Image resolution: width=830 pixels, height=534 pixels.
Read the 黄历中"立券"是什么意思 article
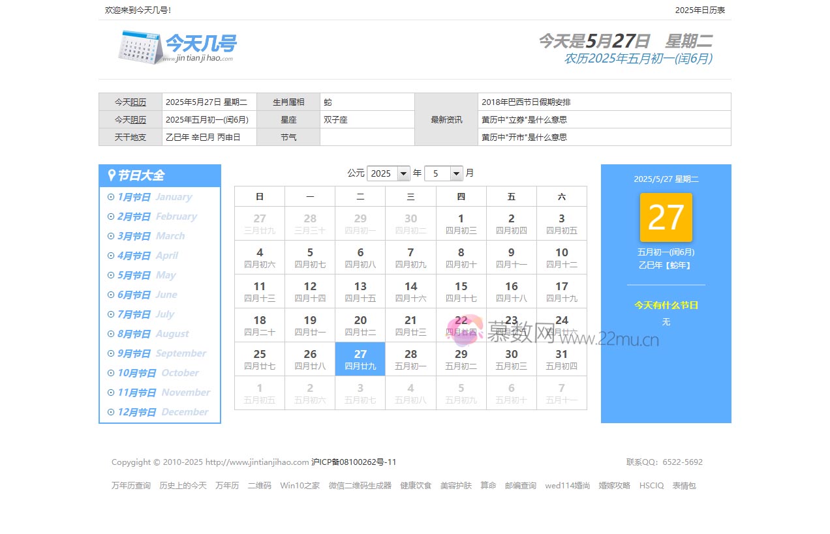pos(524,120)
